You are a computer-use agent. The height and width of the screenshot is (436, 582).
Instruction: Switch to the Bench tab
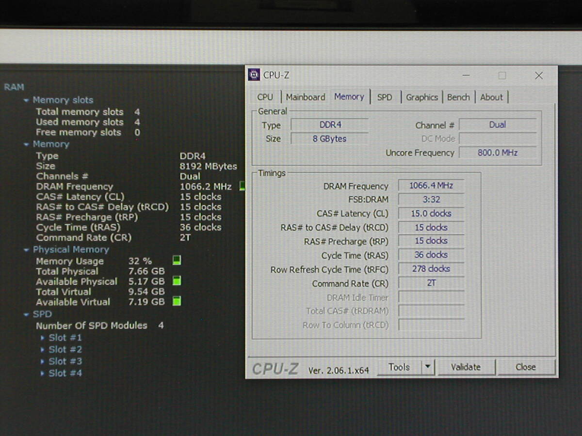458,97
